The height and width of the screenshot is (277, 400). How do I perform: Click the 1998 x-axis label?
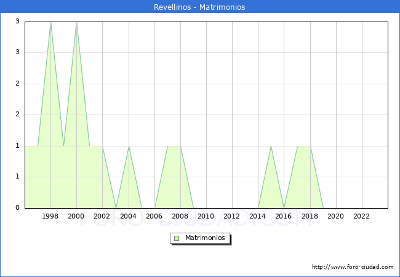[50, 216]
